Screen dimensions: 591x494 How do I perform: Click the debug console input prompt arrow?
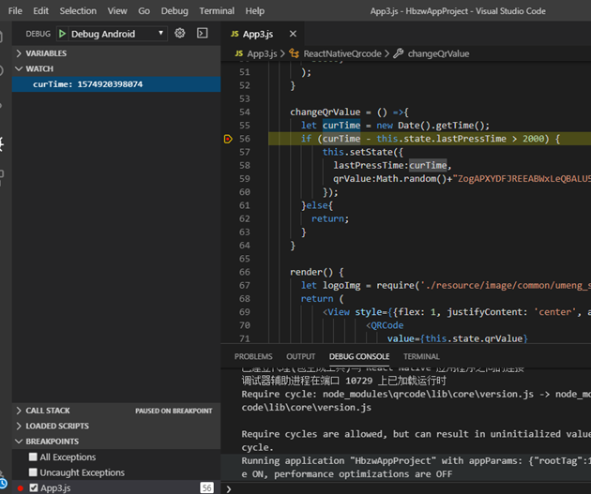point(228,488)
